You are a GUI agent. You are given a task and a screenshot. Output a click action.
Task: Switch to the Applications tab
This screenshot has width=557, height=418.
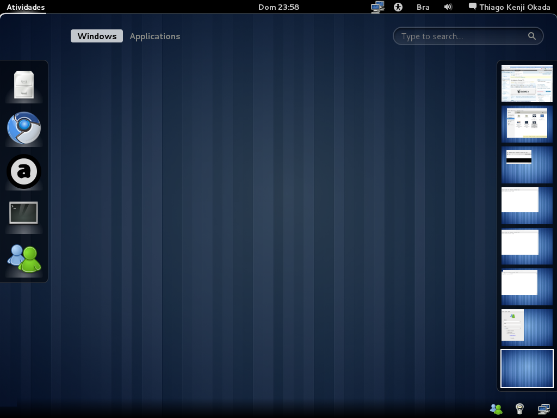pos(155,36)
